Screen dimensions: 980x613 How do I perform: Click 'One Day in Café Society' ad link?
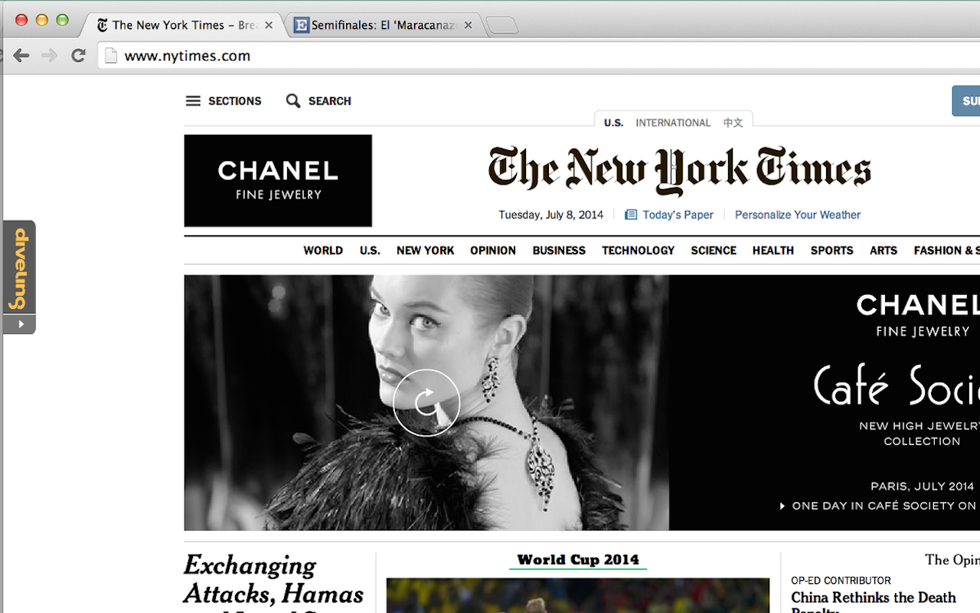[879, 506]
